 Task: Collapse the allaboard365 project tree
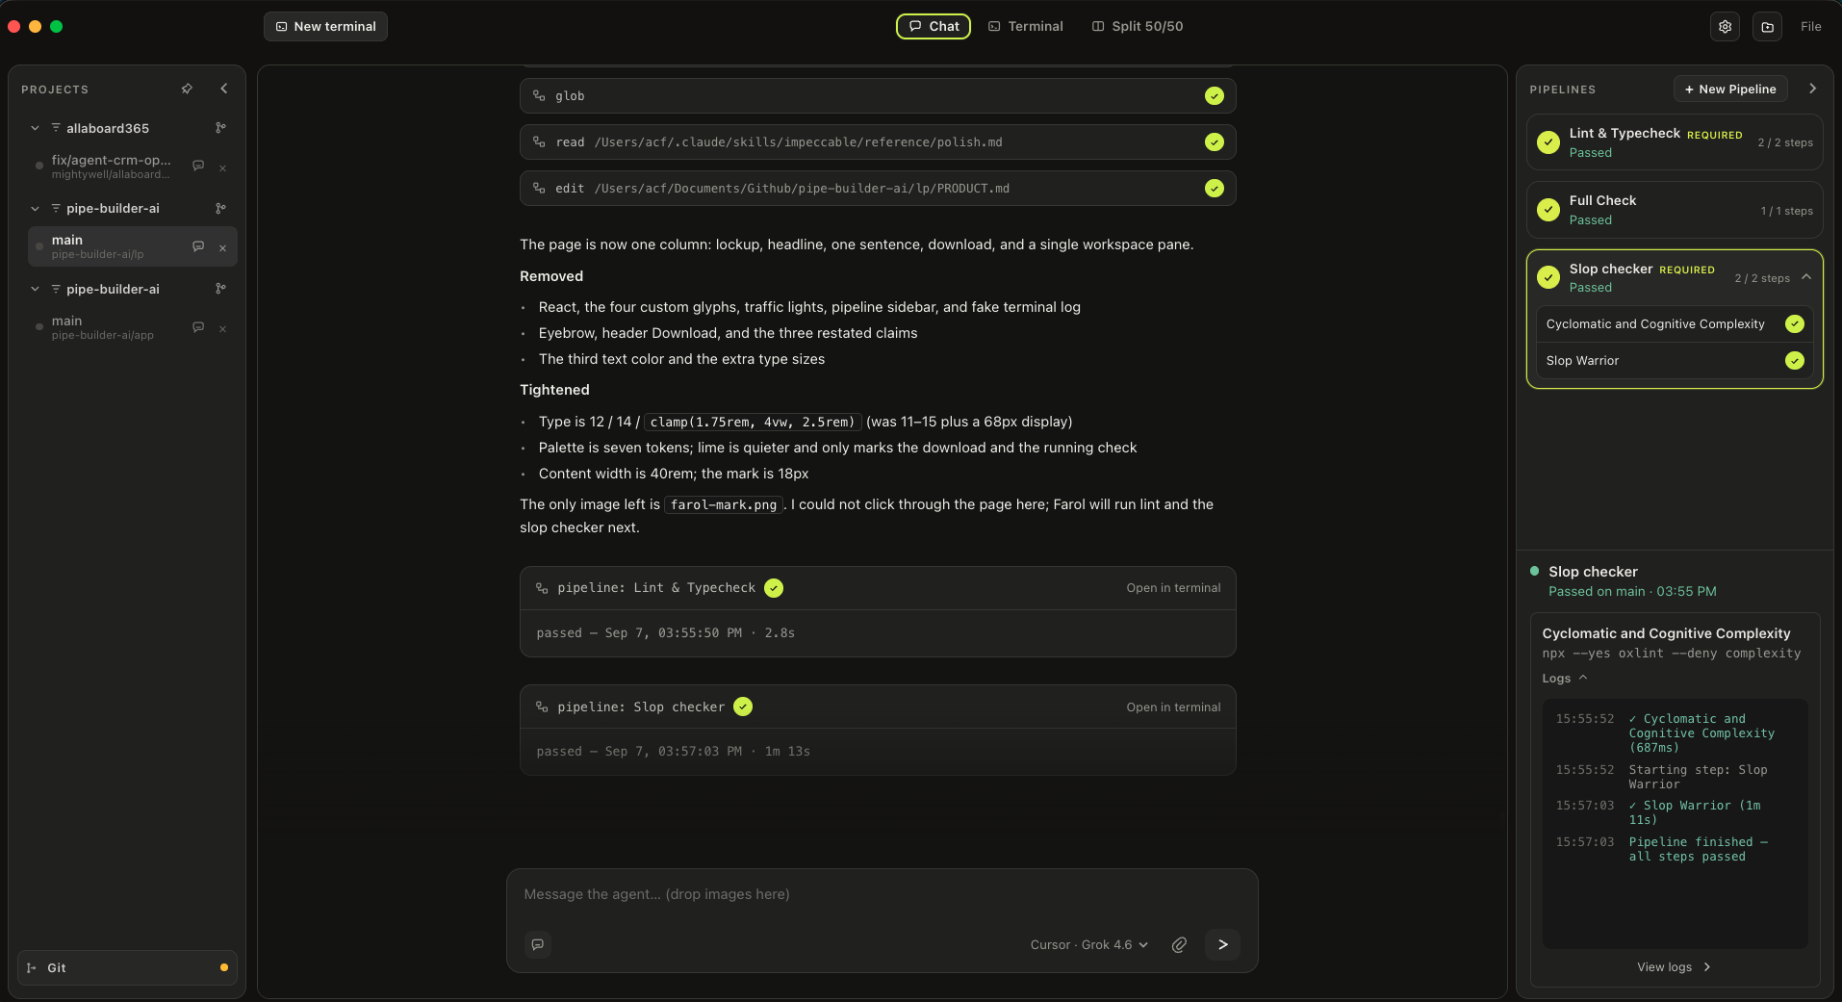click(35, 128)
